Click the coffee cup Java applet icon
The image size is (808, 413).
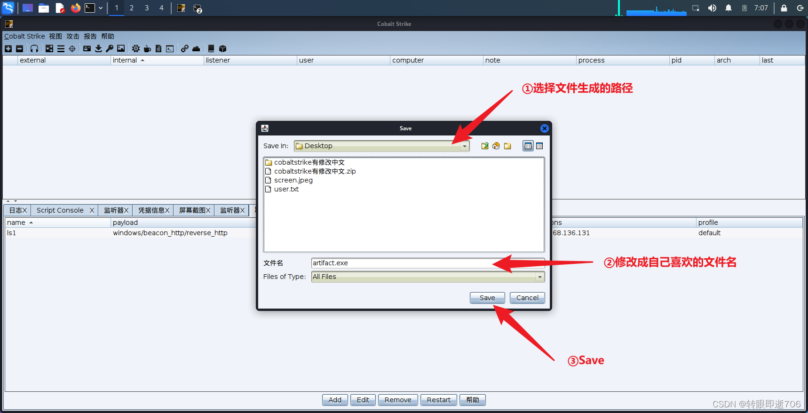click(147, 48)
